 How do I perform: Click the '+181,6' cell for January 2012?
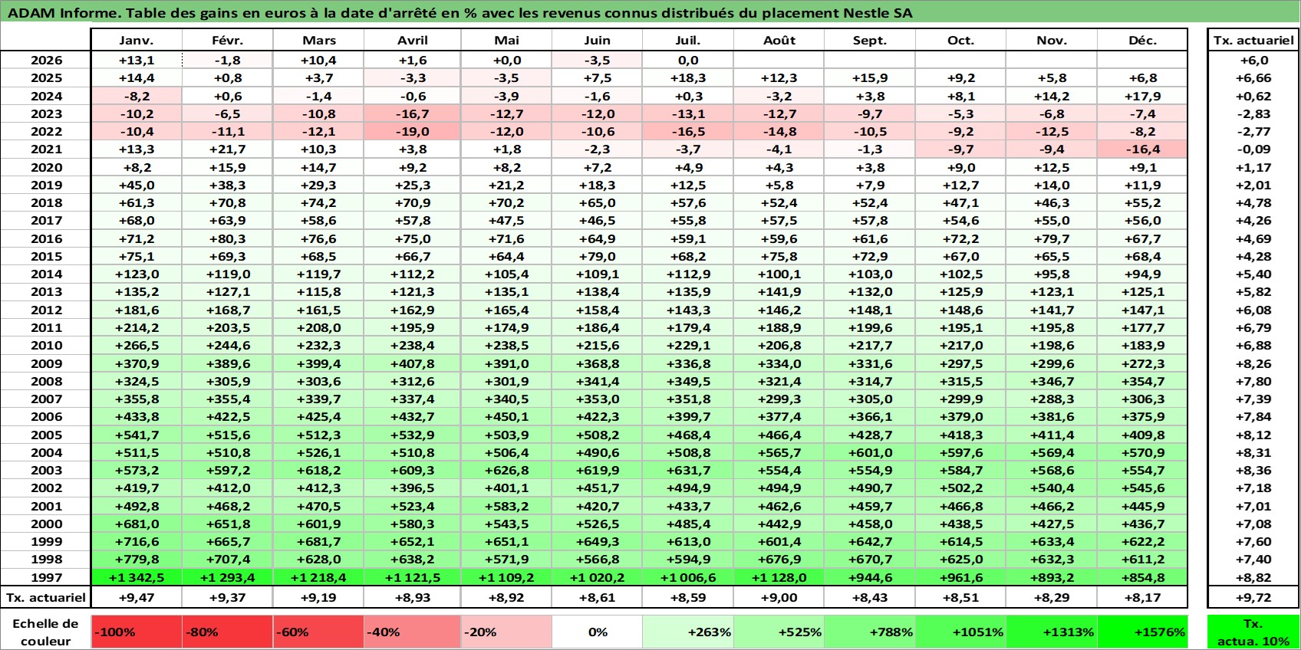point(137,310)
